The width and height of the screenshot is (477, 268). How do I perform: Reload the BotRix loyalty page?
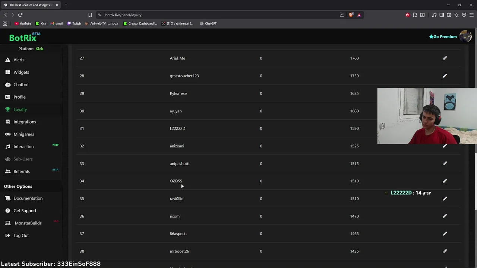[20, 15]
